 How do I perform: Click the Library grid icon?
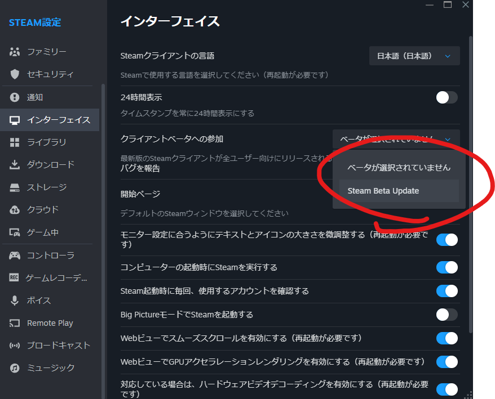pos(15,142)
